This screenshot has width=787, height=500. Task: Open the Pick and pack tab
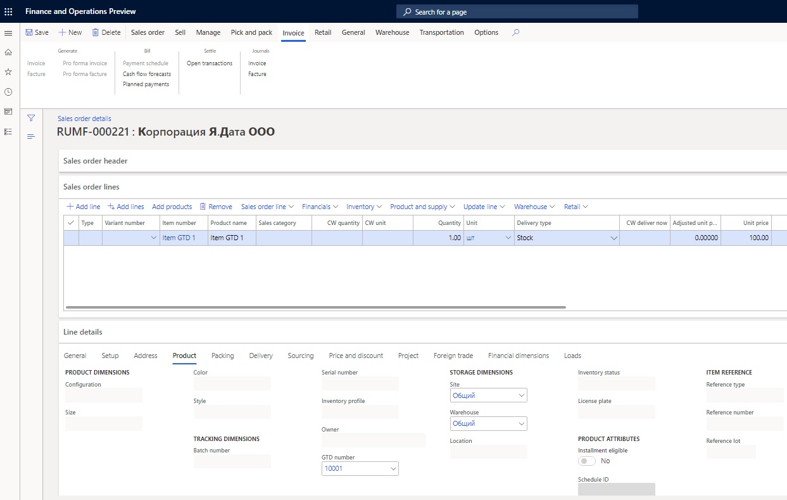pyautogui.click(x=251, y=32)
